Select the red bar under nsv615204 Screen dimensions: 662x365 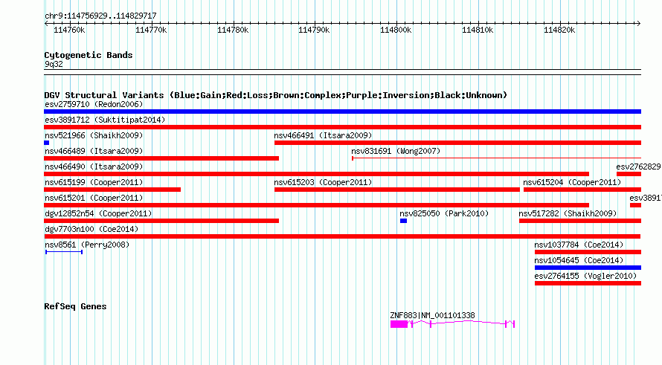pyautogui.click(x=582, y=190)
